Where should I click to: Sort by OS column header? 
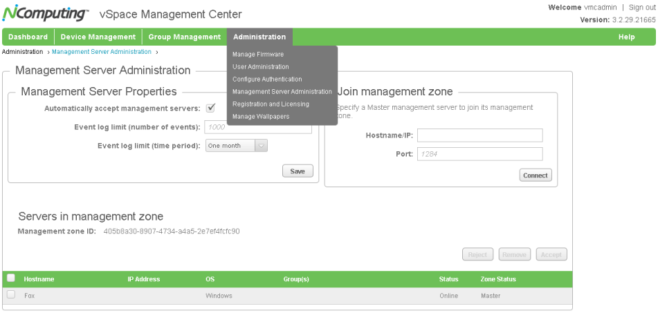tap(210, 279)
